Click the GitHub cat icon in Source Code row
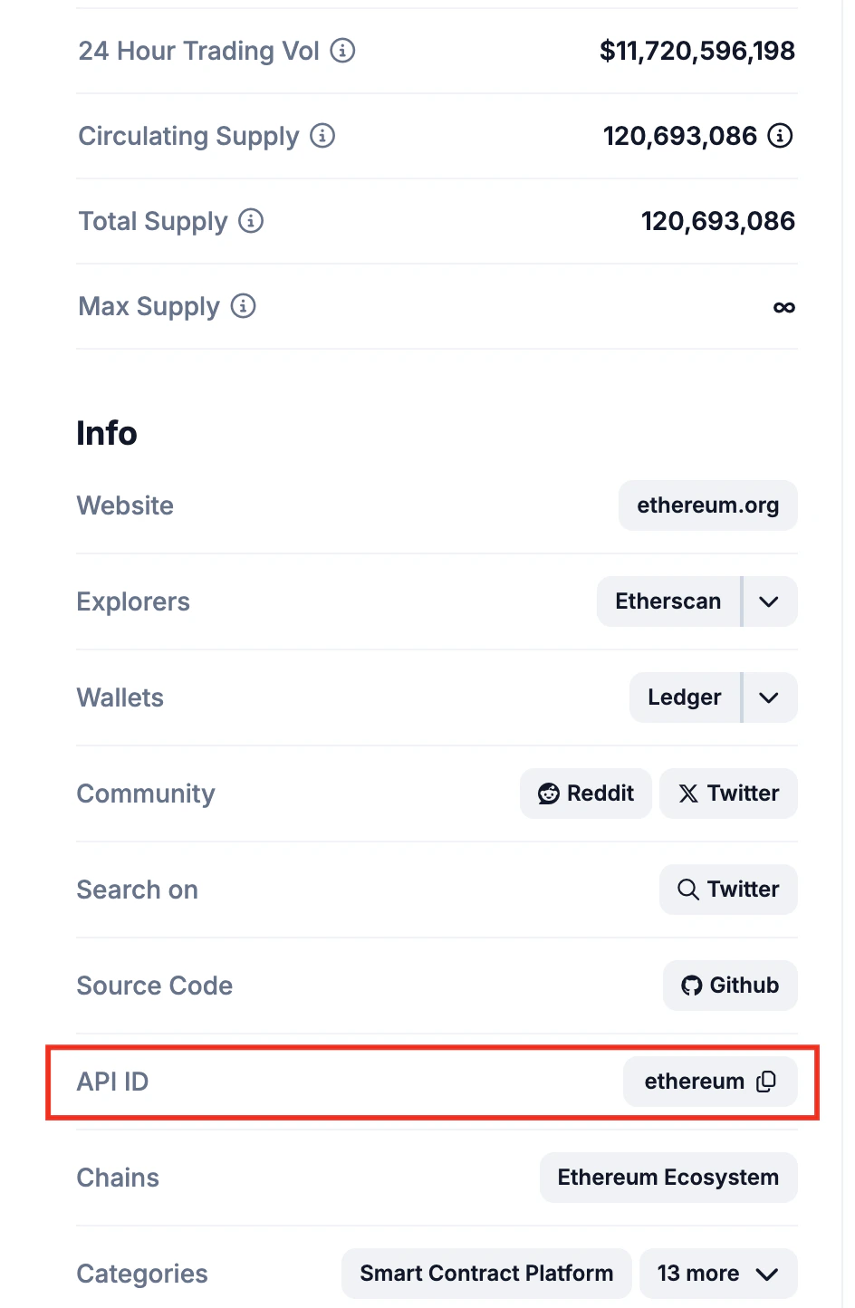Image resolution: width=855 pixels, height=1308 pixels. pyautogui.click(x=691, y=986)
